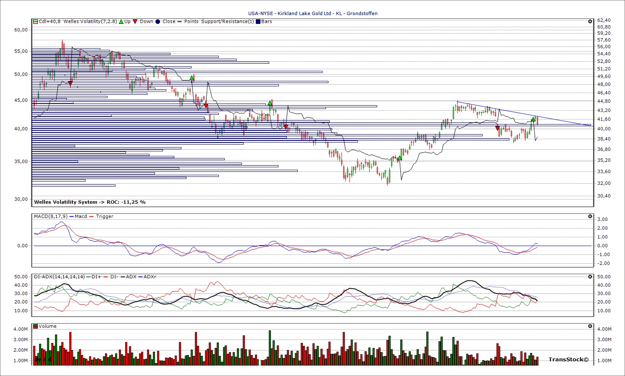The width and height of the screenshot is (625, 376).
Task: Click the MACD(8,17,9) panel label
Action: point(50,216)
